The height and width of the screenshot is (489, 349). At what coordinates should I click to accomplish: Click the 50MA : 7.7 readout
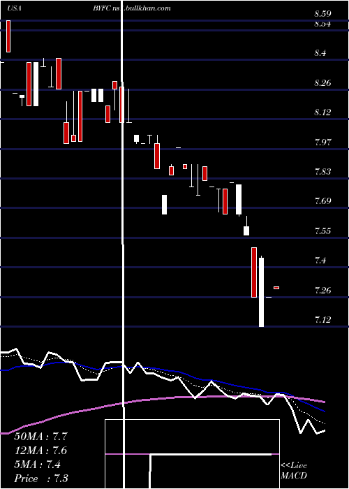(x=40, y=437)
